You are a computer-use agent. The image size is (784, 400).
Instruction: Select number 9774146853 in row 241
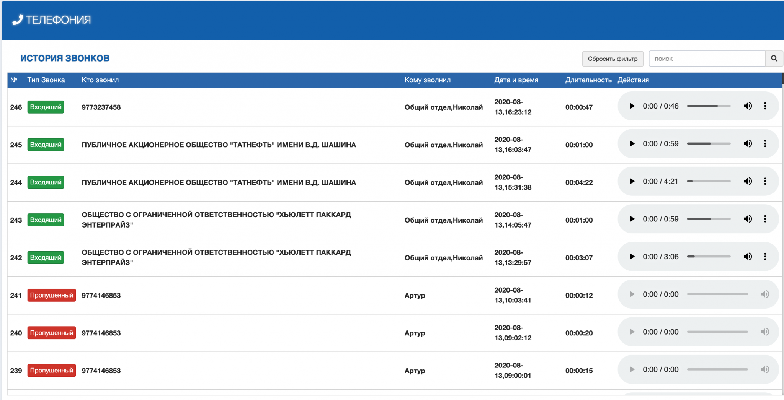[x=101, y=295]
